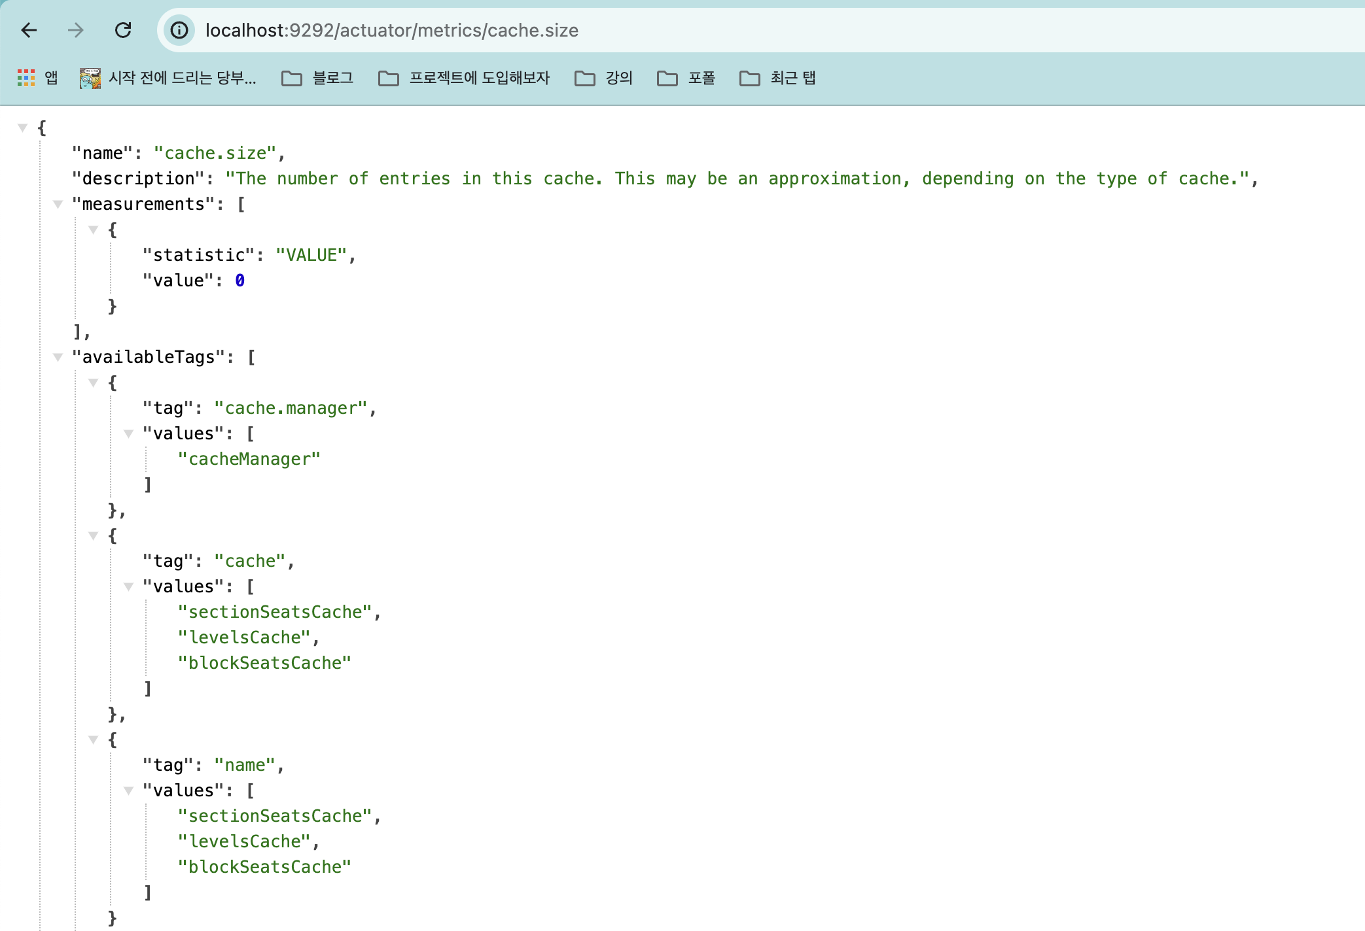Open the 시작 전에 드리는 당부 bookmark

pos(168,78)
